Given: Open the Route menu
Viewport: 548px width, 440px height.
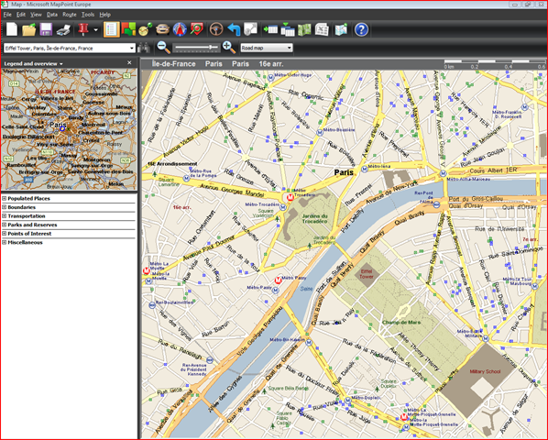Looking at the screenshot, I should coord(70,15).
